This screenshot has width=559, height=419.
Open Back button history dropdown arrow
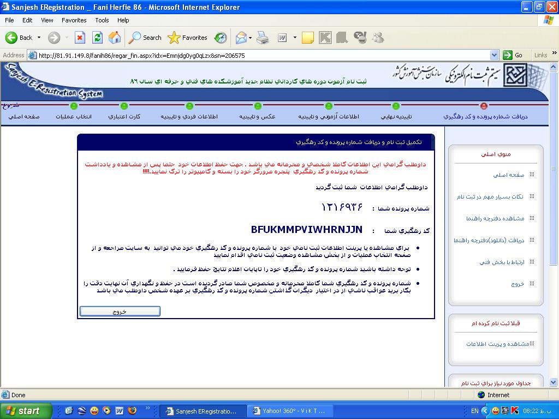(39, 38)
